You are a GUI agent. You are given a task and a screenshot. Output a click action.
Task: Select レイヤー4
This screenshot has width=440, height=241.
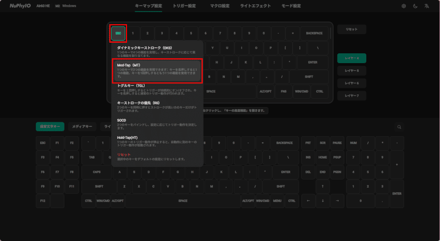pos(351,58)
